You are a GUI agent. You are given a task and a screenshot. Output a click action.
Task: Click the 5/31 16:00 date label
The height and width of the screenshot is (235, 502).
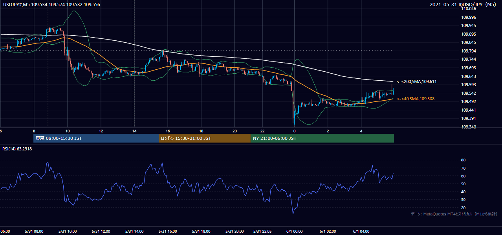168,231
